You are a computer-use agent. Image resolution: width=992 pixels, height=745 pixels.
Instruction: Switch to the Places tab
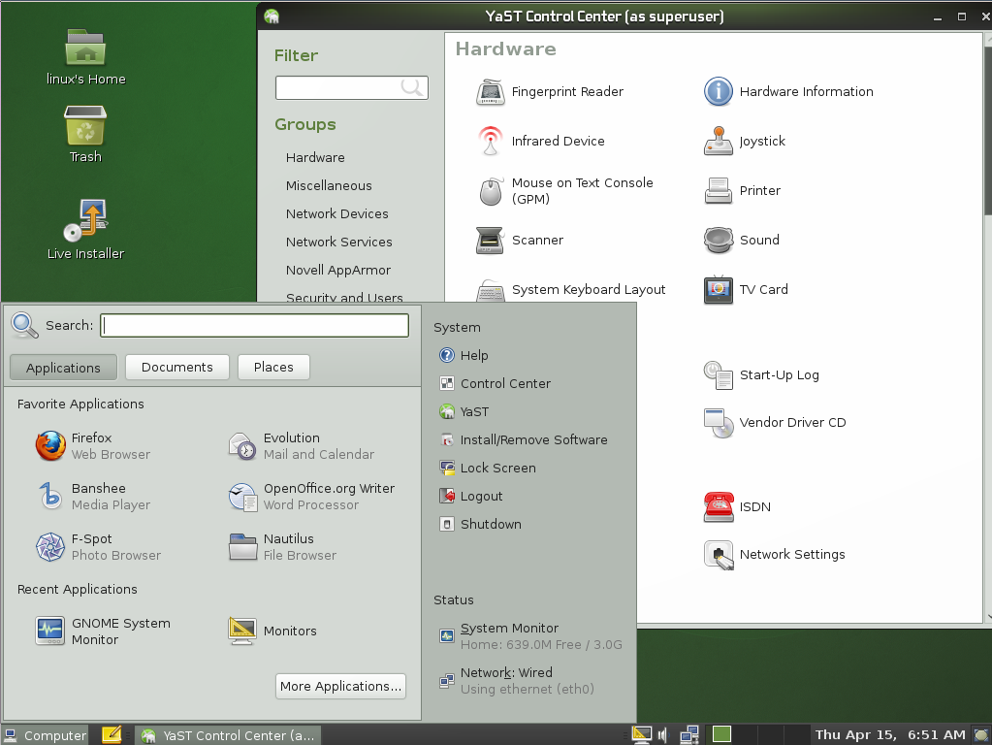pos(273,367)
